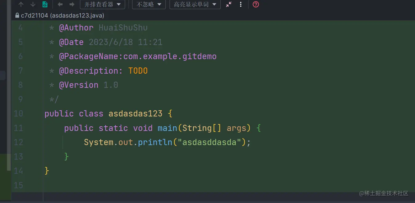Click the @PackageName:com.example.gitdemo line
The height and width of the screenshot is (203, 415).
point(133,56)
